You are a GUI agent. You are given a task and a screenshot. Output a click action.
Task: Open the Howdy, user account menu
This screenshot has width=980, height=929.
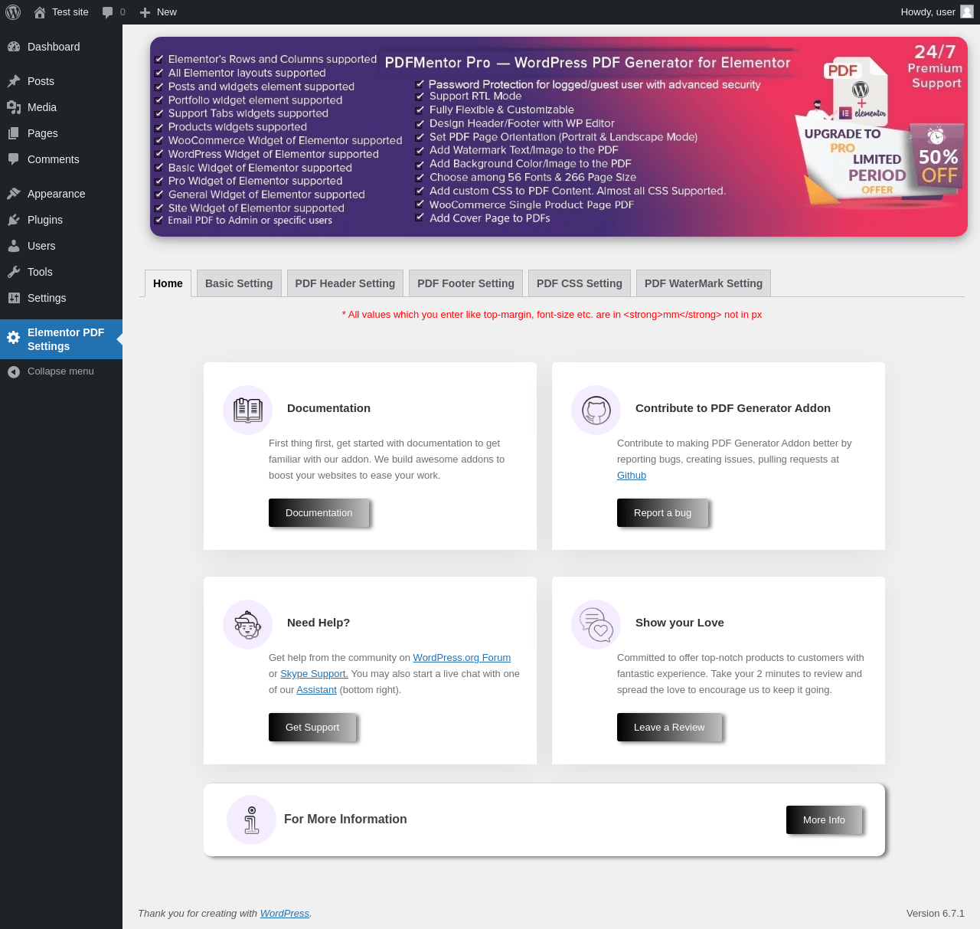pos(937,12)
